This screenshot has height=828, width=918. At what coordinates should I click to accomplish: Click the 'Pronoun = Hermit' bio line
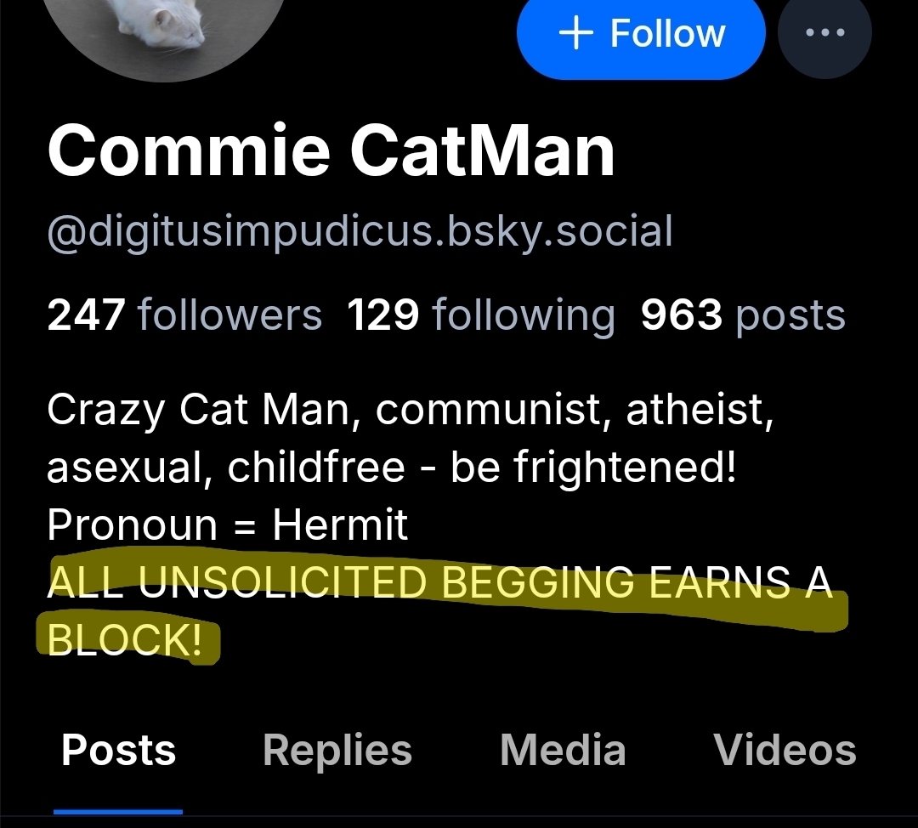(x=228, y=525)
